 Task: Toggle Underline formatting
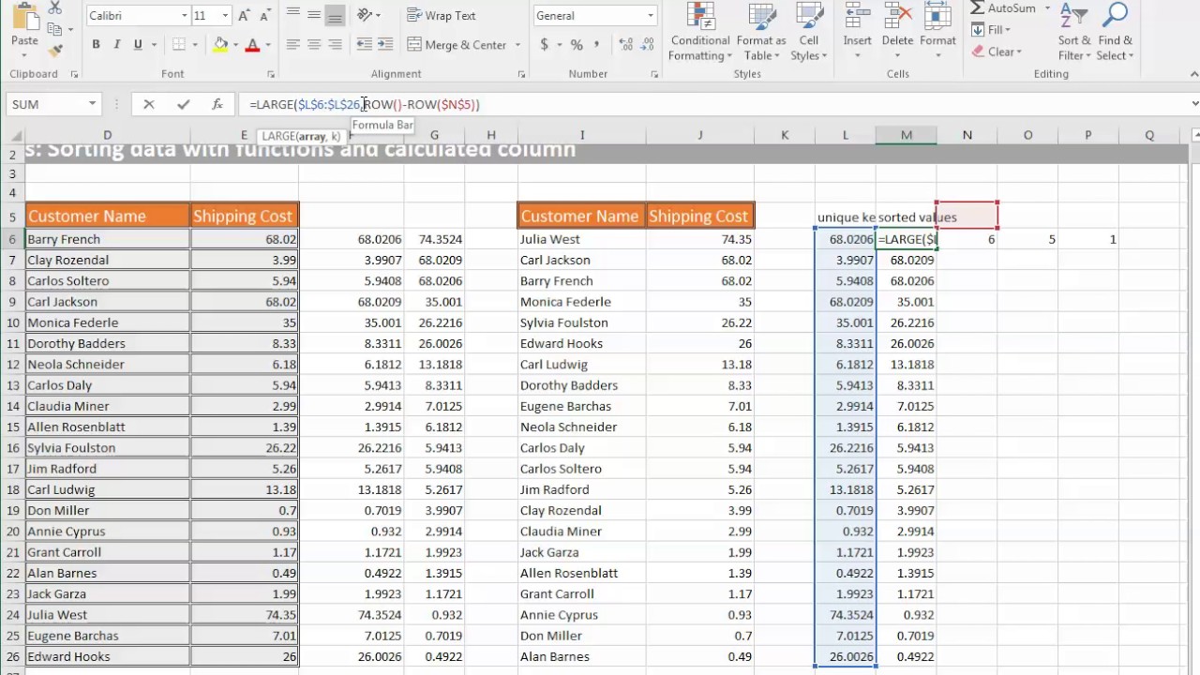pos(138,45)
